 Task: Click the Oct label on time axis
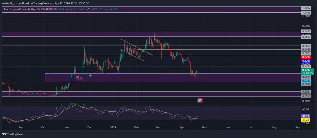(x=43, y=128)
